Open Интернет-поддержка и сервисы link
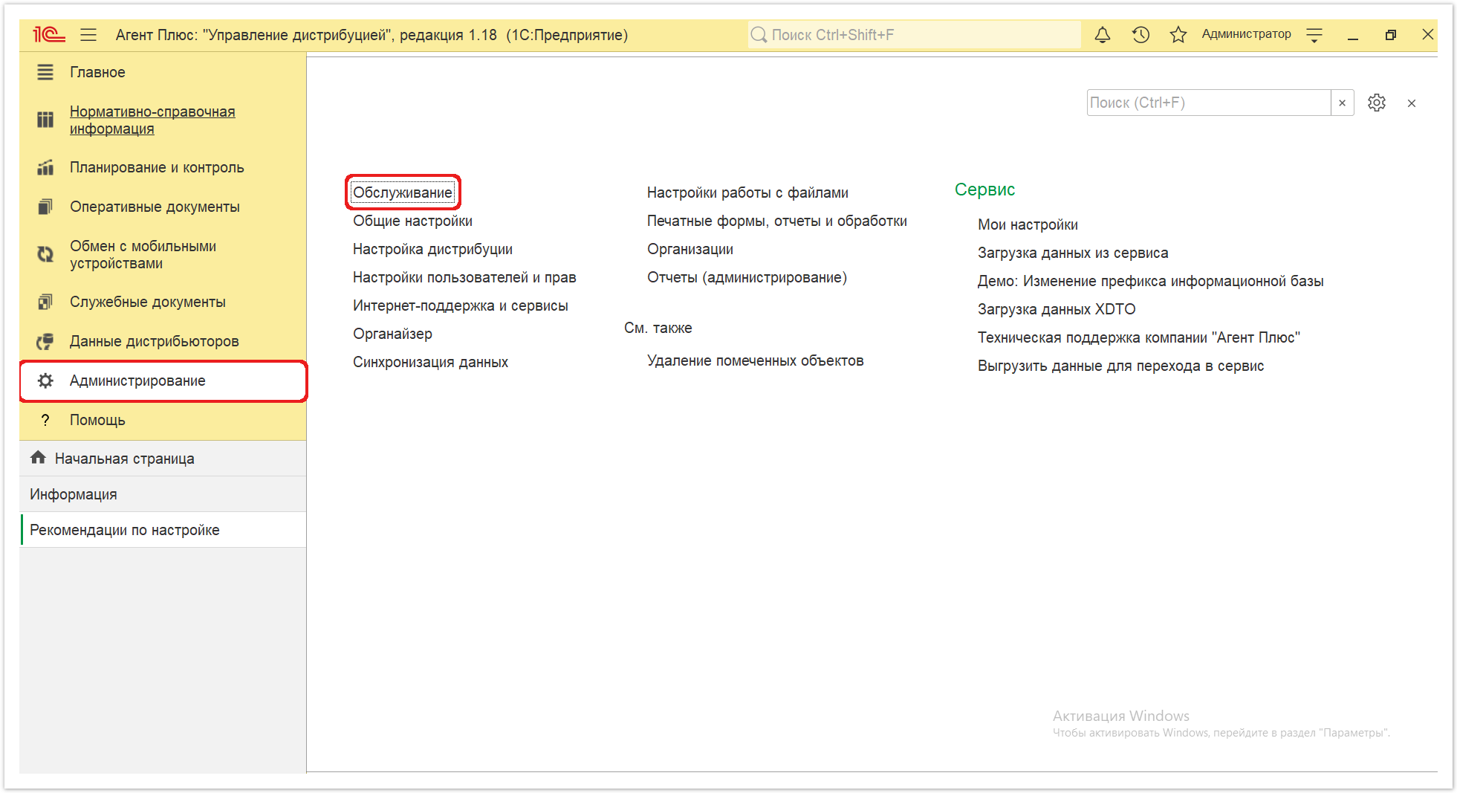This screenshot has width=1457, height=793. [460, 305]
